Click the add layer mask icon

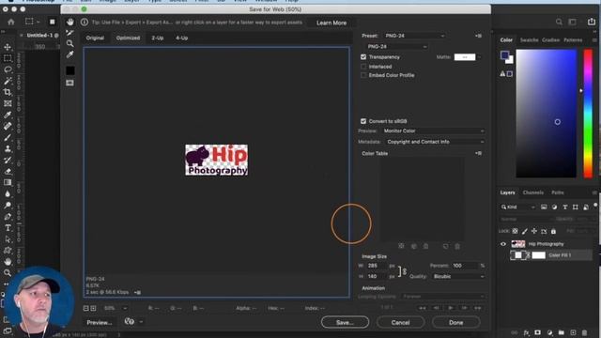538,332
